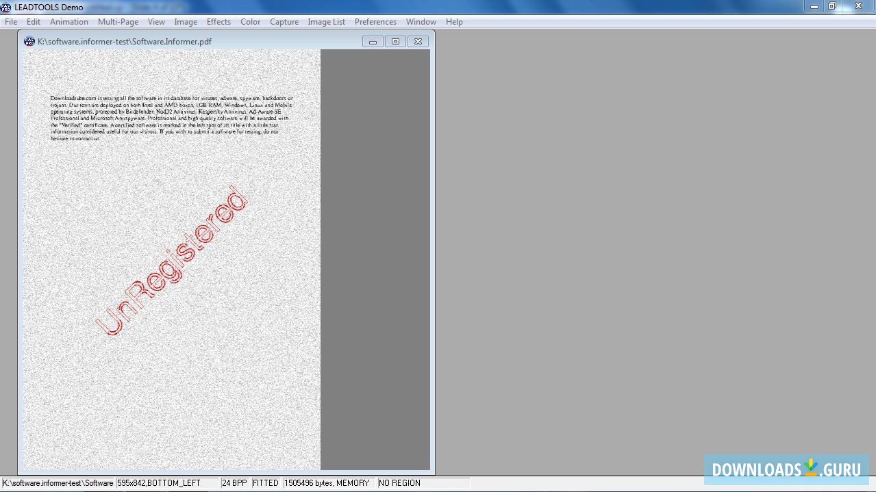Open the Help menu
The width and height of the screenshot is (876, 492).
click(454, 21)
